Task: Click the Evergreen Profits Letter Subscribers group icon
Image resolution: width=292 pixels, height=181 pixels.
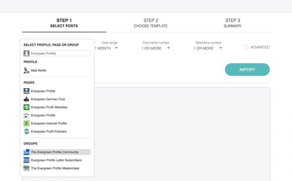Action: pyautogui.click(x=26, y=160)
